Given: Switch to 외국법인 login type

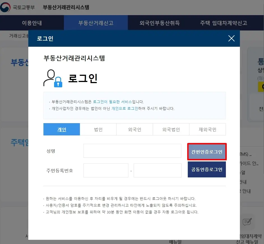Looking at the screenshot, I should point(171,129).
